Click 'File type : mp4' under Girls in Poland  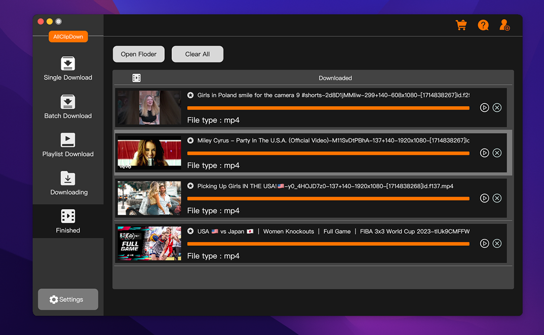(x=213, y=120)
